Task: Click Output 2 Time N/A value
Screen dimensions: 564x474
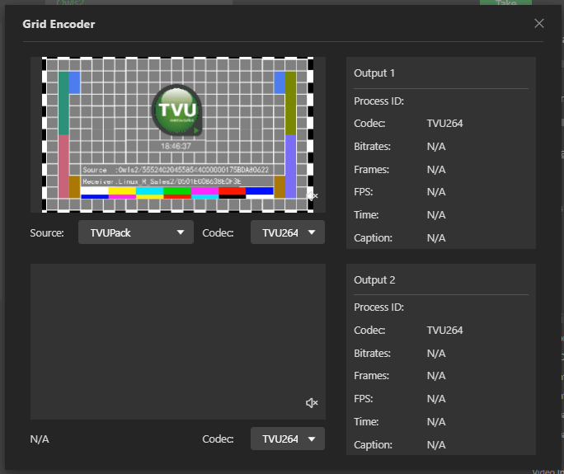Action: point(436,421)
